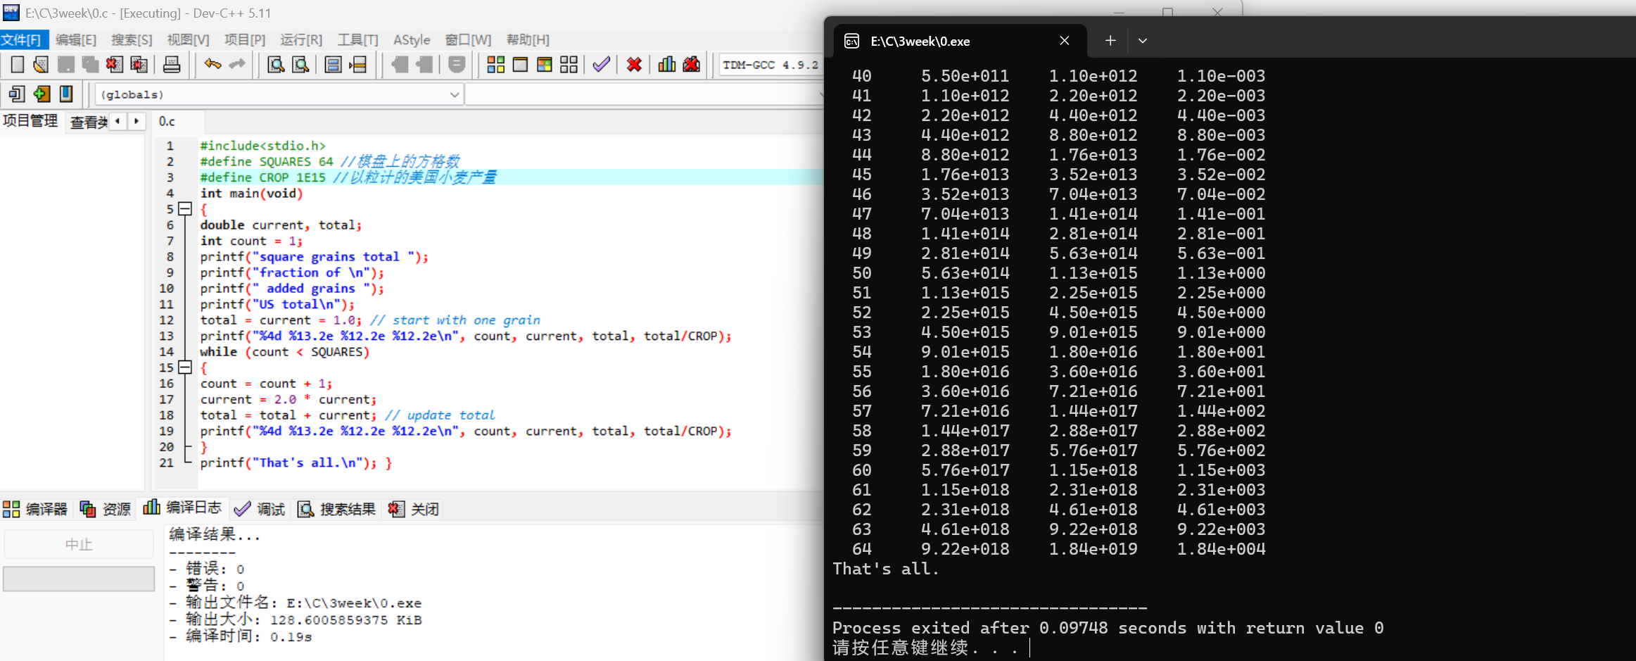Image resolution: width=1636 pixels, height=661 pixels.
Task: Select the 编译日志 bottom tab
Action: (182, 508)
